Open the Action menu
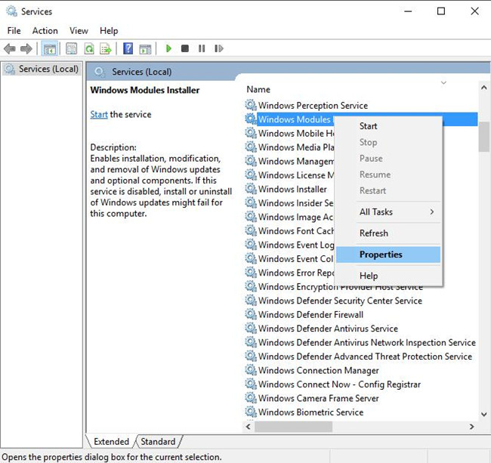This screenshot has width=491, height=463. pyautogui.click(x=45, y=31)
